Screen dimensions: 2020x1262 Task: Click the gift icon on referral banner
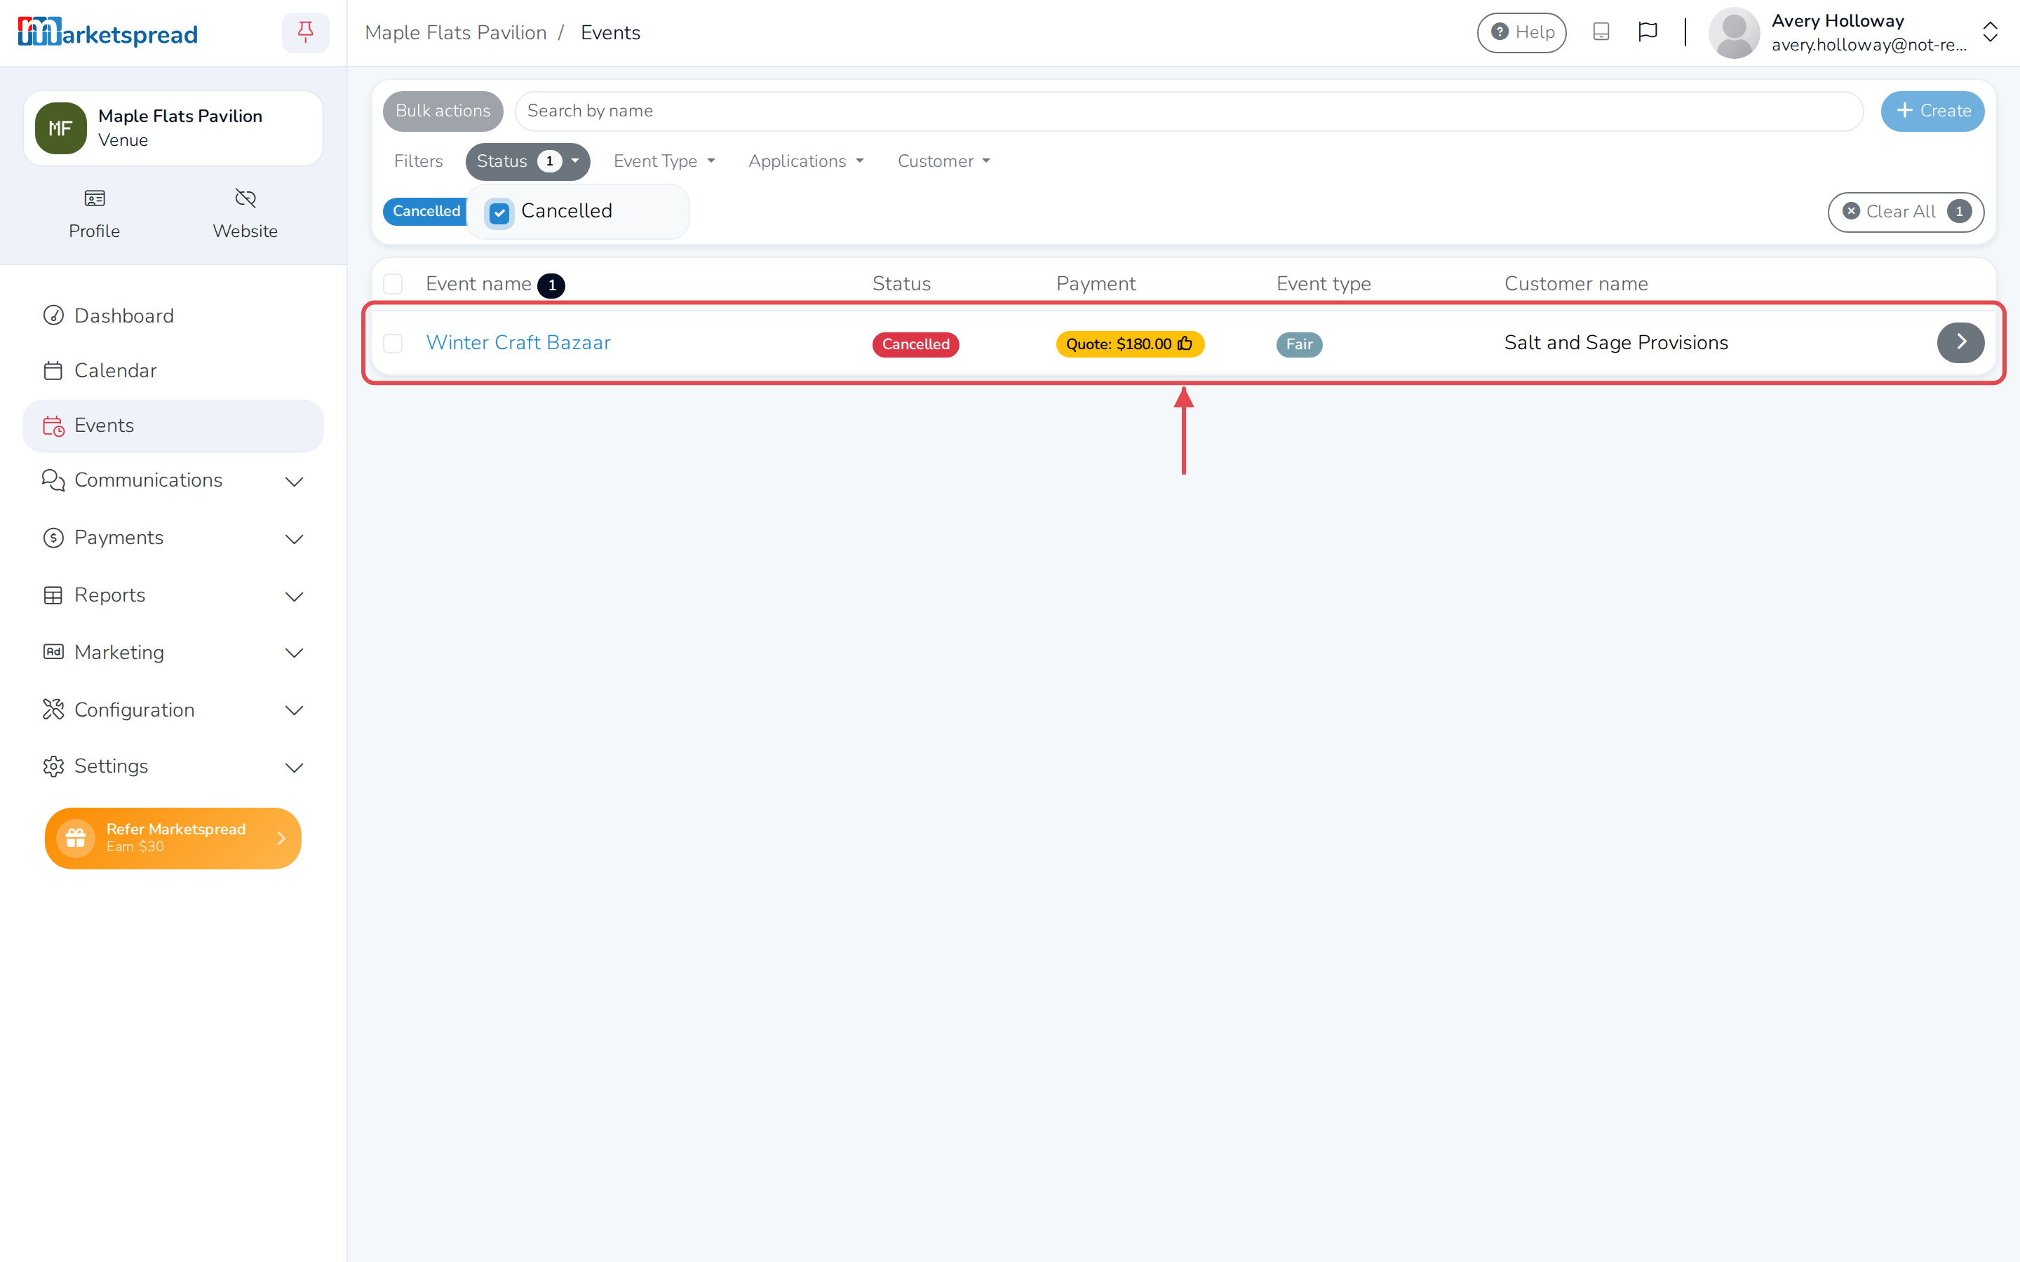tap(76, 838)
